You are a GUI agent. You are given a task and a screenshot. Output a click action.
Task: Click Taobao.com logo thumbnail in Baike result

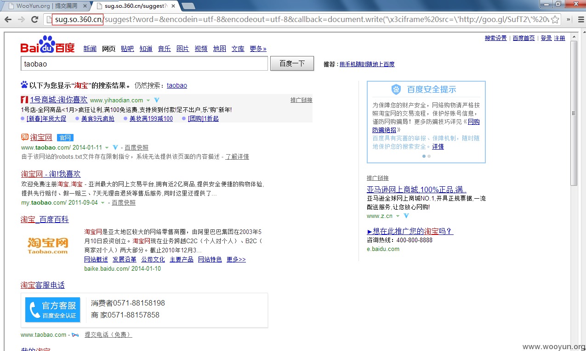pyautogui.click(x=48, y=246)
